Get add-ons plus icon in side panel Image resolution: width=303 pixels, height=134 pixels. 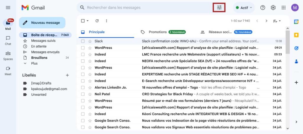tap(296, 83)
